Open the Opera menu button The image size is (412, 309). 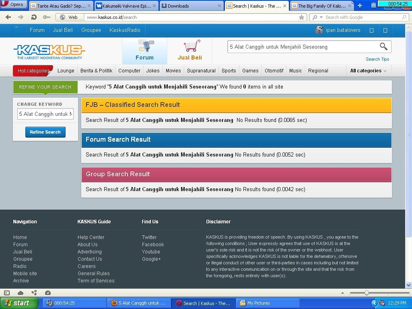coord(14,4)
